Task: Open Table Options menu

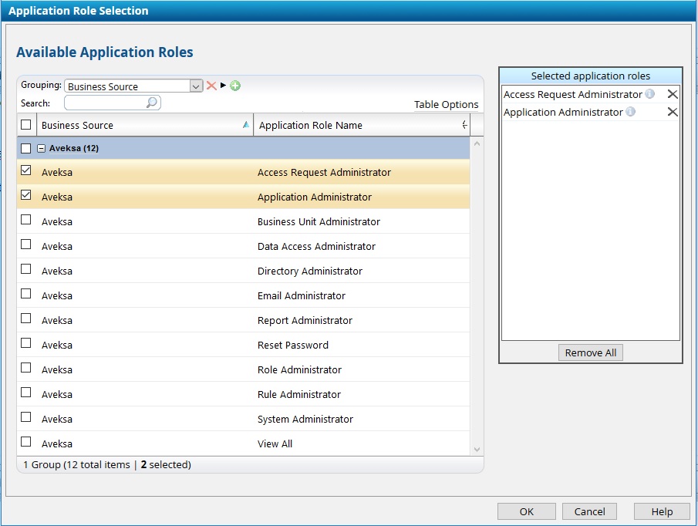Action: coord(446,104)
